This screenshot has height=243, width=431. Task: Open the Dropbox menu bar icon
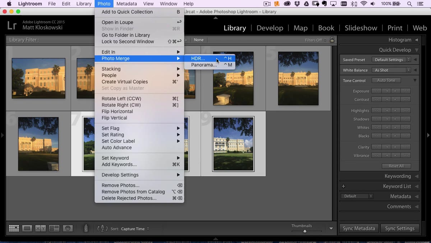pyautogui.click(x=297, y=4)
